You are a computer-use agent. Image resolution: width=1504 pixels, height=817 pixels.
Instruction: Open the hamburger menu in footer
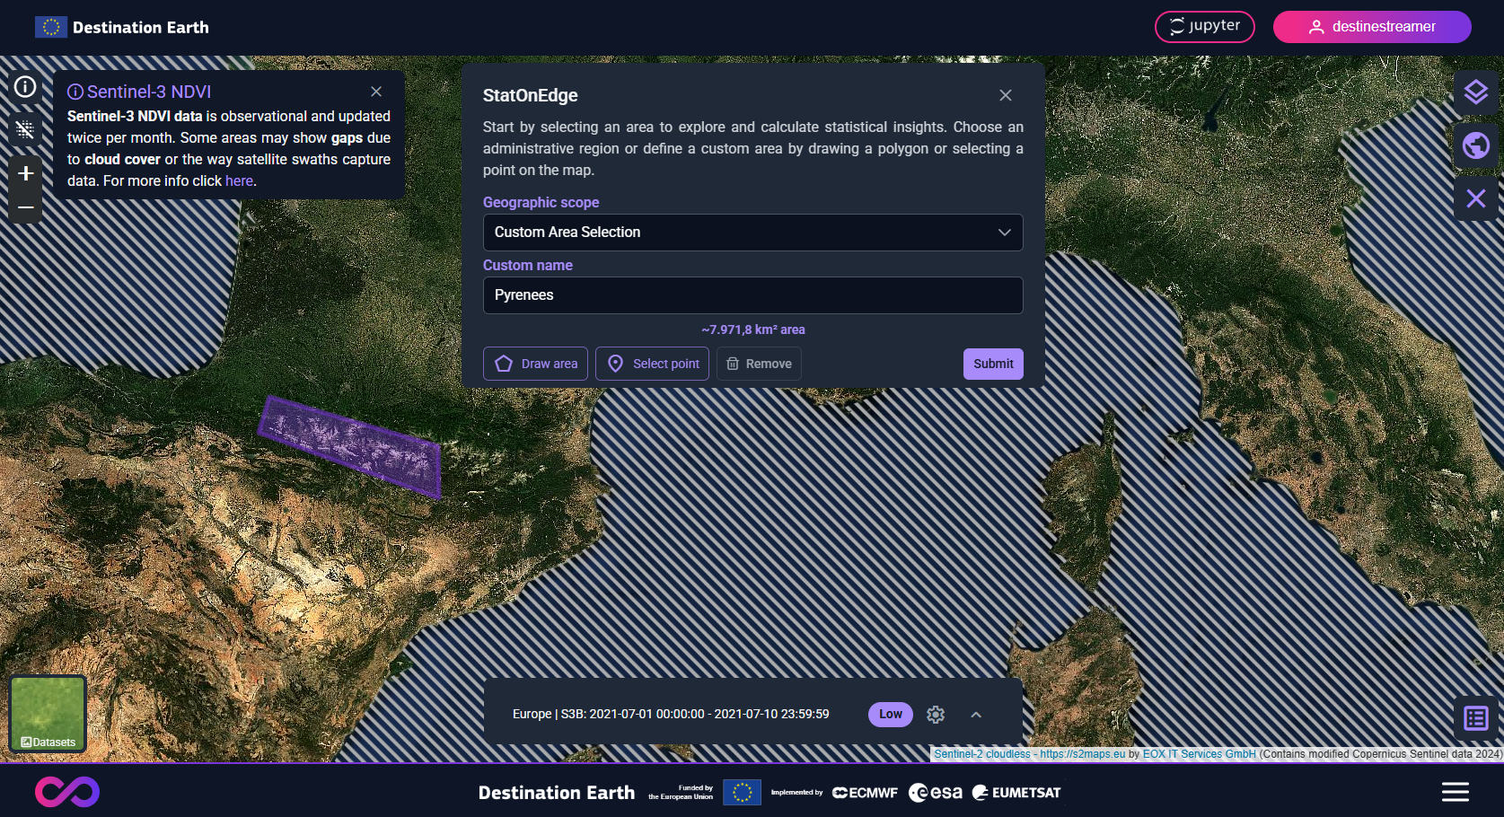pyautogui.click(x=1455, y=792)
